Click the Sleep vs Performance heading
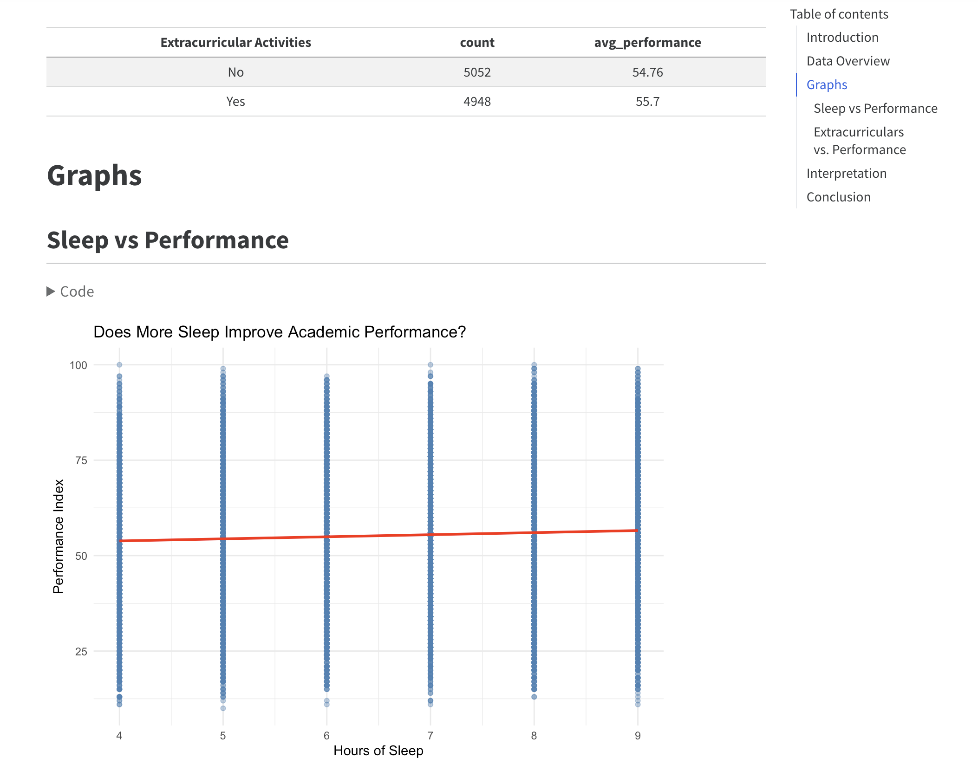978x777 pixels. tap(168, 240)
